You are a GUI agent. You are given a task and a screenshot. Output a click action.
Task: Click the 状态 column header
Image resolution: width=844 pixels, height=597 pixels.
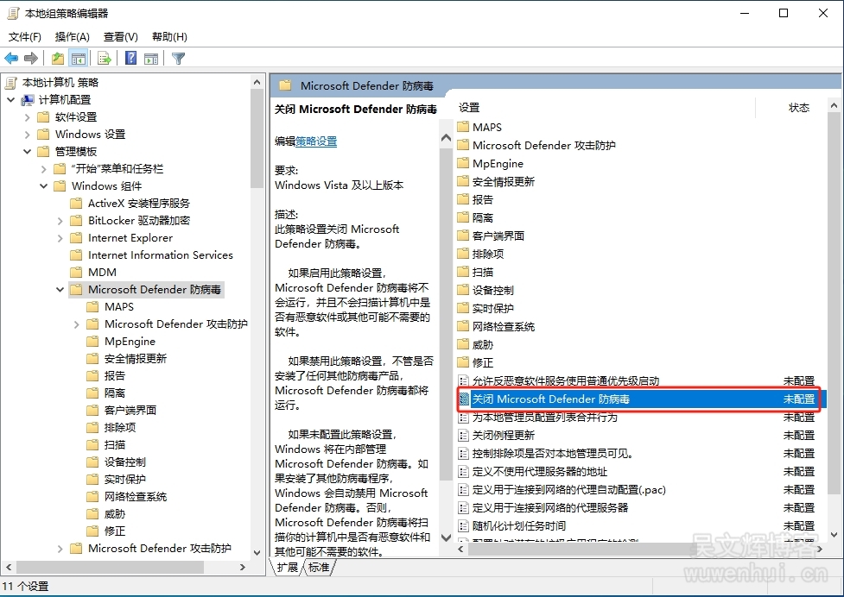pos(798,108)
